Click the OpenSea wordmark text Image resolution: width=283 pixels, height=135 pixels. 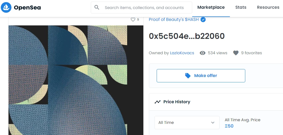[27, 8]
